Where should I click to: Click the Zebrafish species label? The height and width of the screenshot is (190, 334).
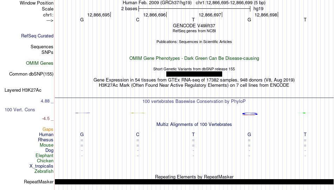[44, 171]
